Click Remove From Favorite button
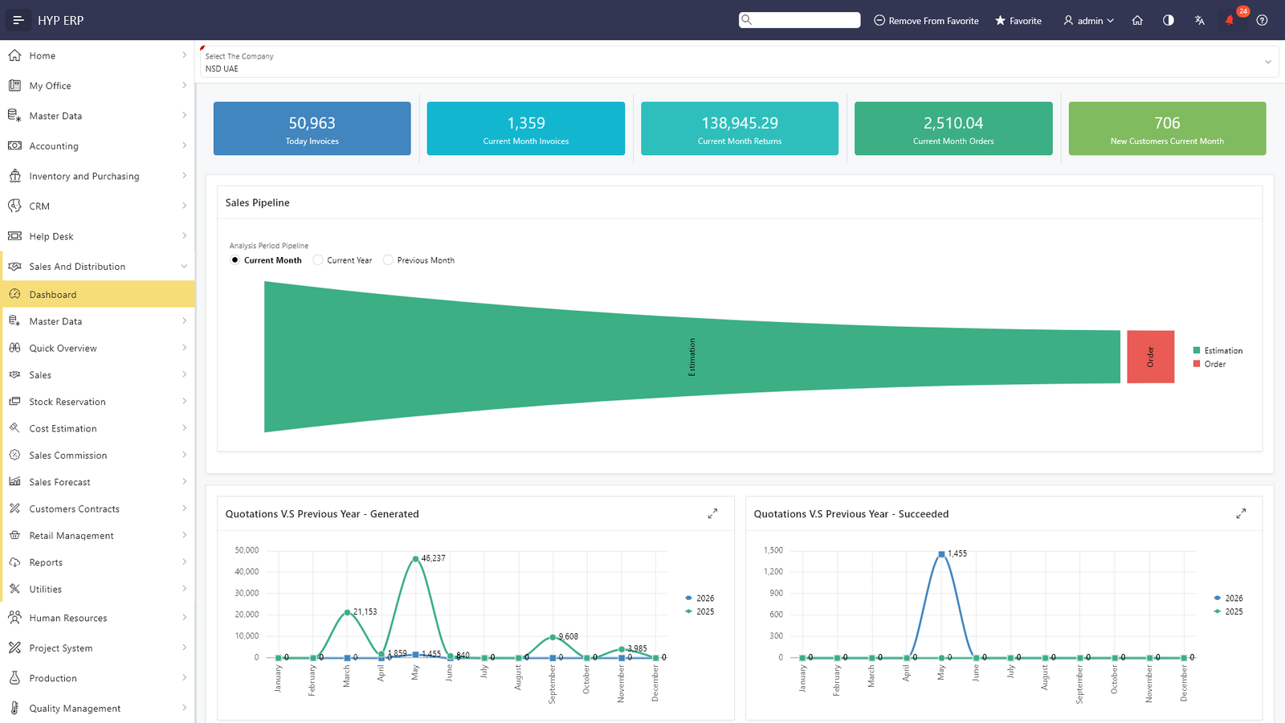Viewport: 1285px width, 723px height. (926, 20)
